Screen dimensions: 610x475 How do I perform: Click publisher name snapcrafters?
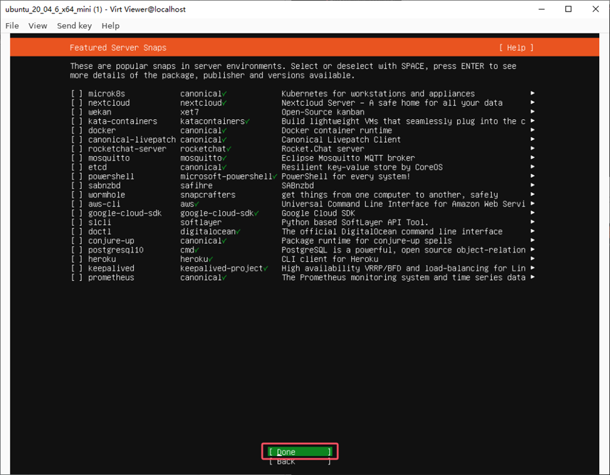click(x=208, y=195)
